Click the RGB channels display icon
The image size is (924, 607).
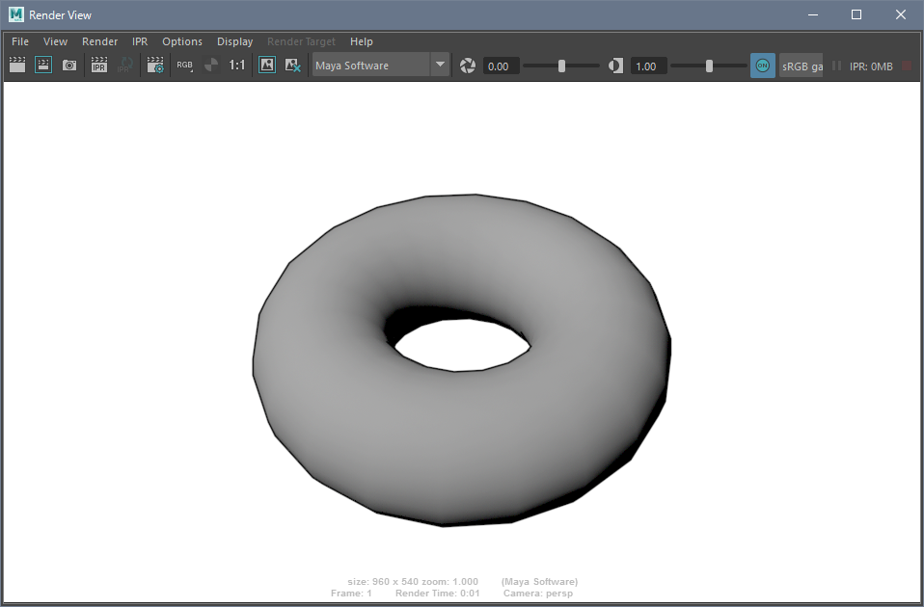coord(184,66)
